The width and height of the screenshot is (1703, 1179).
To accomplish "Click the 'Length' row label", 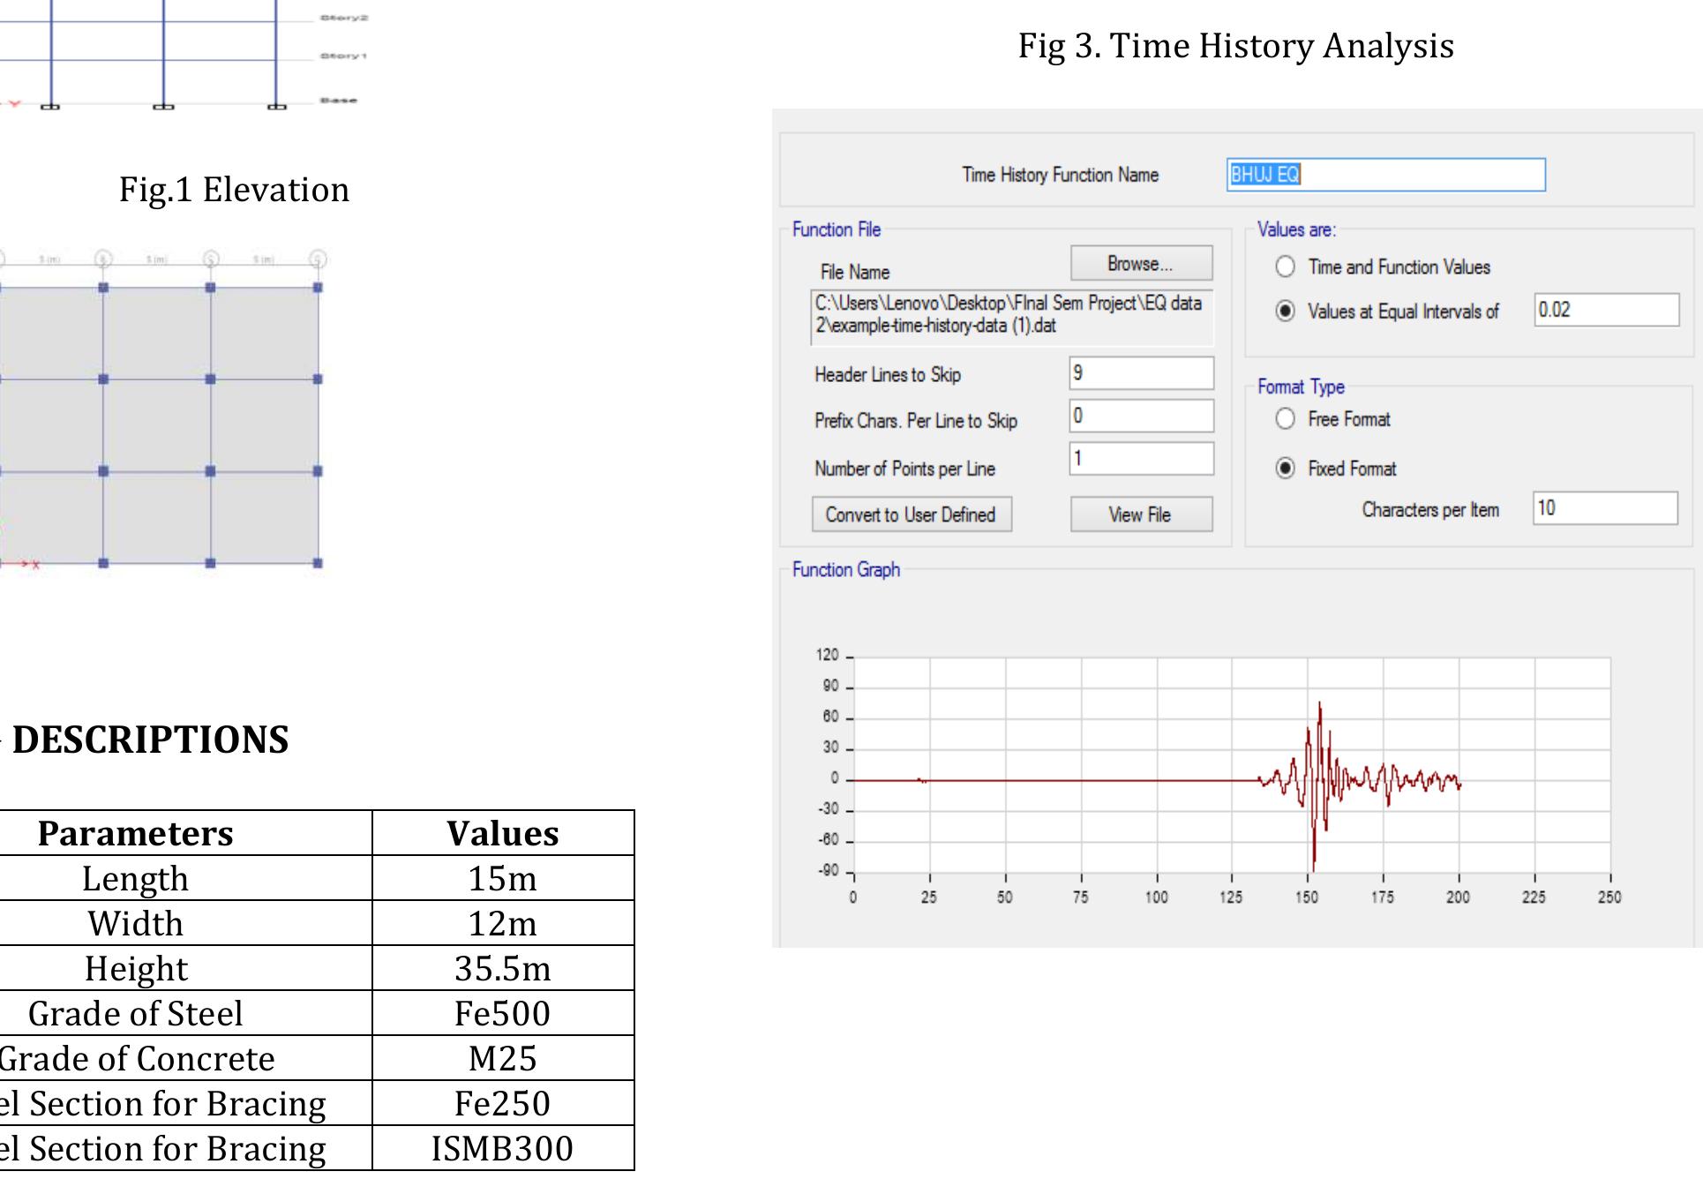I will coord(135,879).
